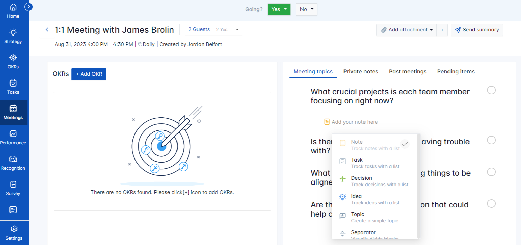The image size is (521, 245).
Task: Click the Daily recurrence clock icon
Action: coord(140,44)
